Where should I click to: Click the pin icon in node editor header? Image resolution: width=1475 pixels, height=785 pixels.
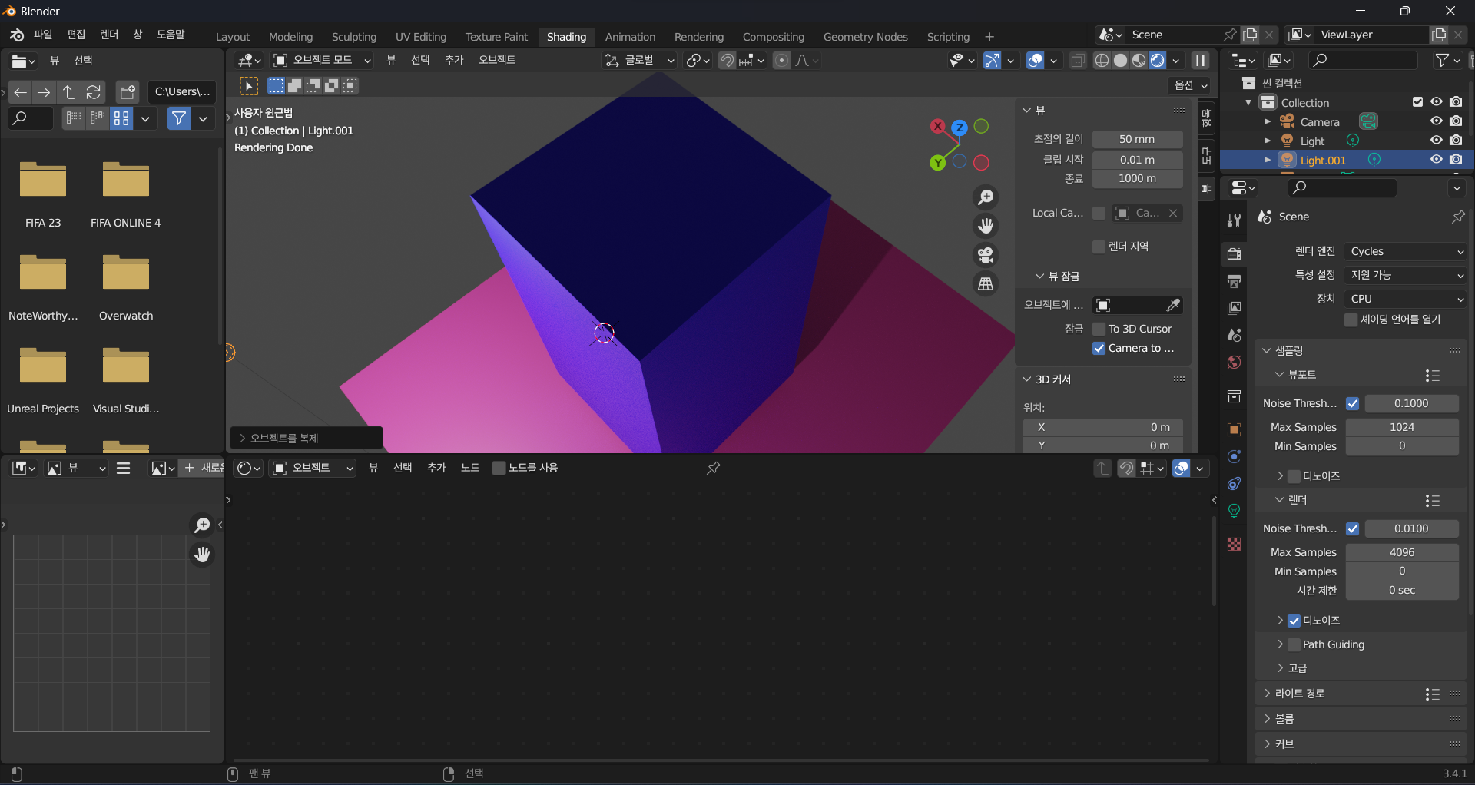[x=713, y=468]
